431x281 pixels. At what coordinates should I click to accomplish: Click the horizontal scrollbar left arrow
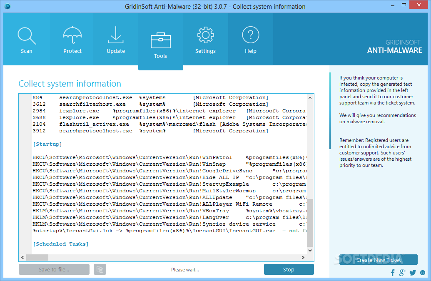(x=22, y=257)
